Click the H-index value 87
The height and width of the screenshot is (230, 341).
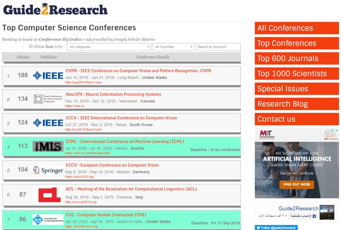pos(23,194)
